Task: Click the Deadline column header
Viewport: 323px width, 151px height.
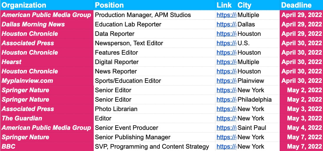Action: point(296,5)
